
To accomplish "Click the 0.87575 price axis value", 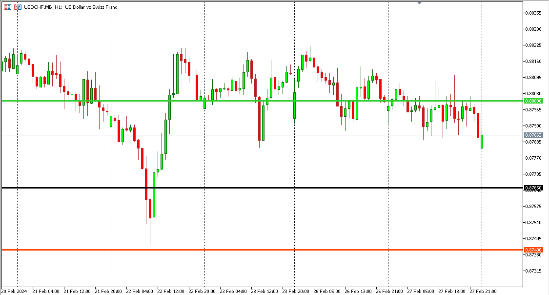I will click(533, 207).
